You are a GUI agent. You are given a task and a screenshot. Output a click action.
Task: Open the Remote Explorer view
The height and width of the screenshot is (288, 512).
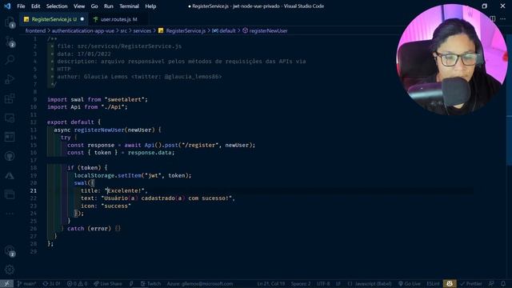10,118
